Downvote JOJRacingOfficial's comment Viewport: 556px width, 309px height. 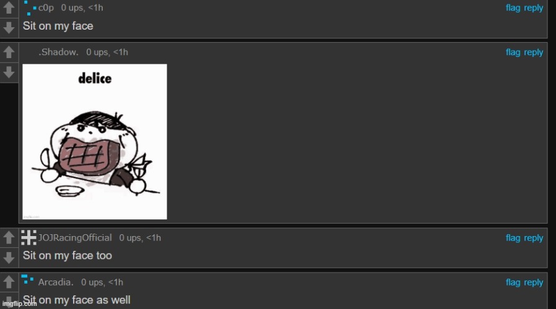click(9, 258)
